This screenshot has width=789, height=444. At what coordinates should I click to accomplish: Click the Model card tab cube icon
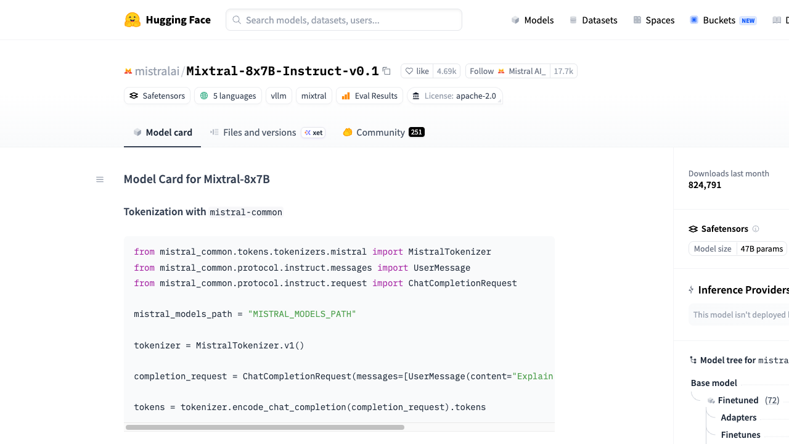pyautogui.click(x=137, y=132)
